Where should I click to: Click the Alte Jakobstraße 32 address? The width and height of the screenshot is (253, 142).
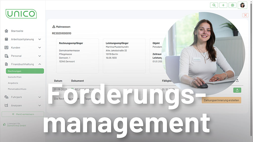[116, 50]
